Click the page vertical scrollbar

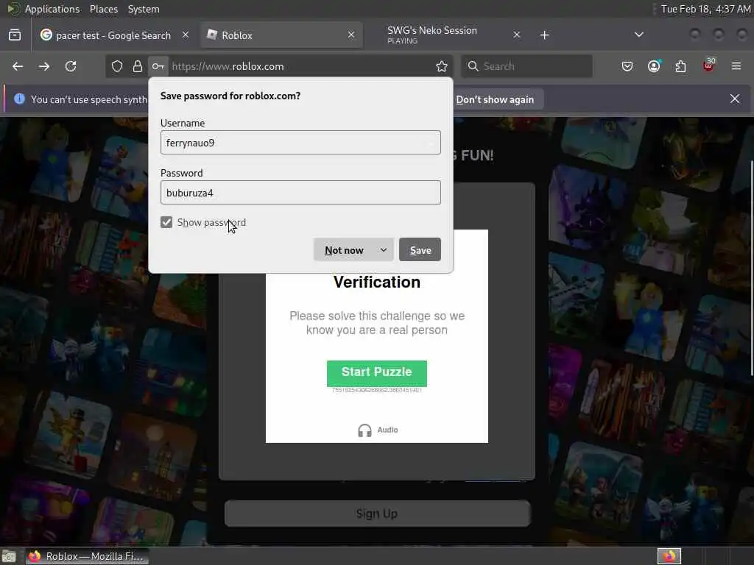coord(751,268)
